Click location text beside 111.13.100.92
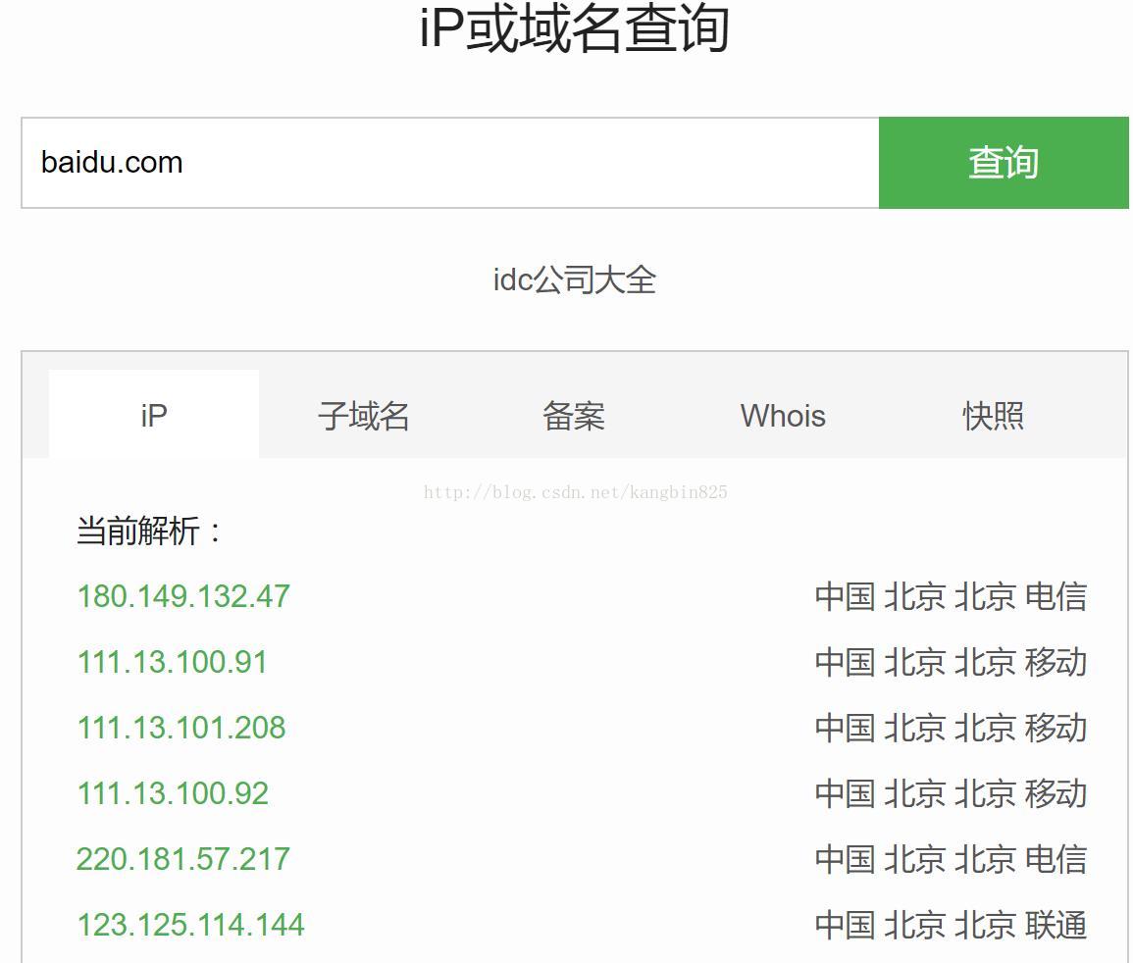The height and width of the screenshot is (963, 1133). (951, 794)
